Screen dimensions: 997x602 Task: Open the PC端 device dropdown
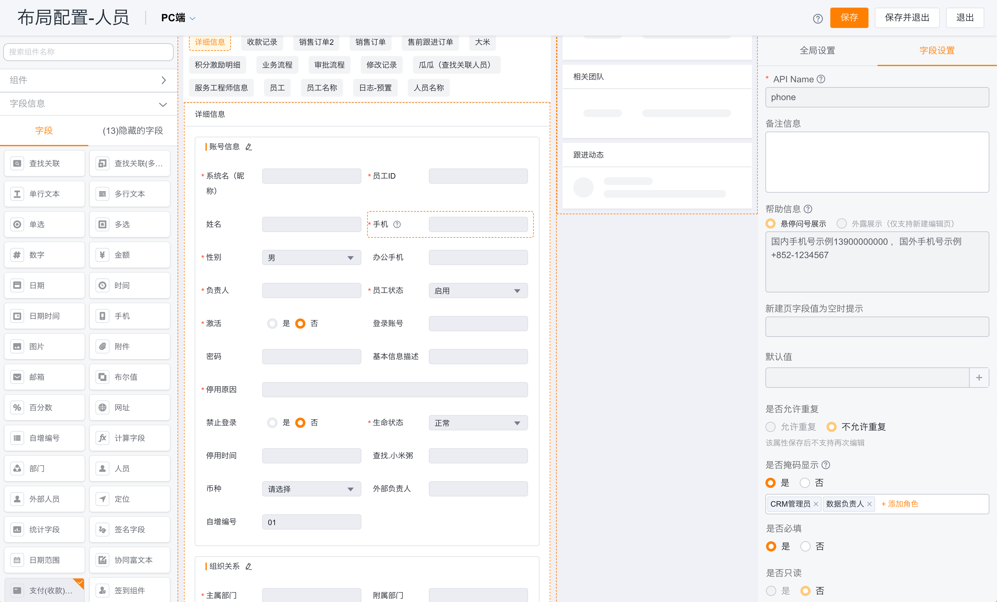click(178, 18)
